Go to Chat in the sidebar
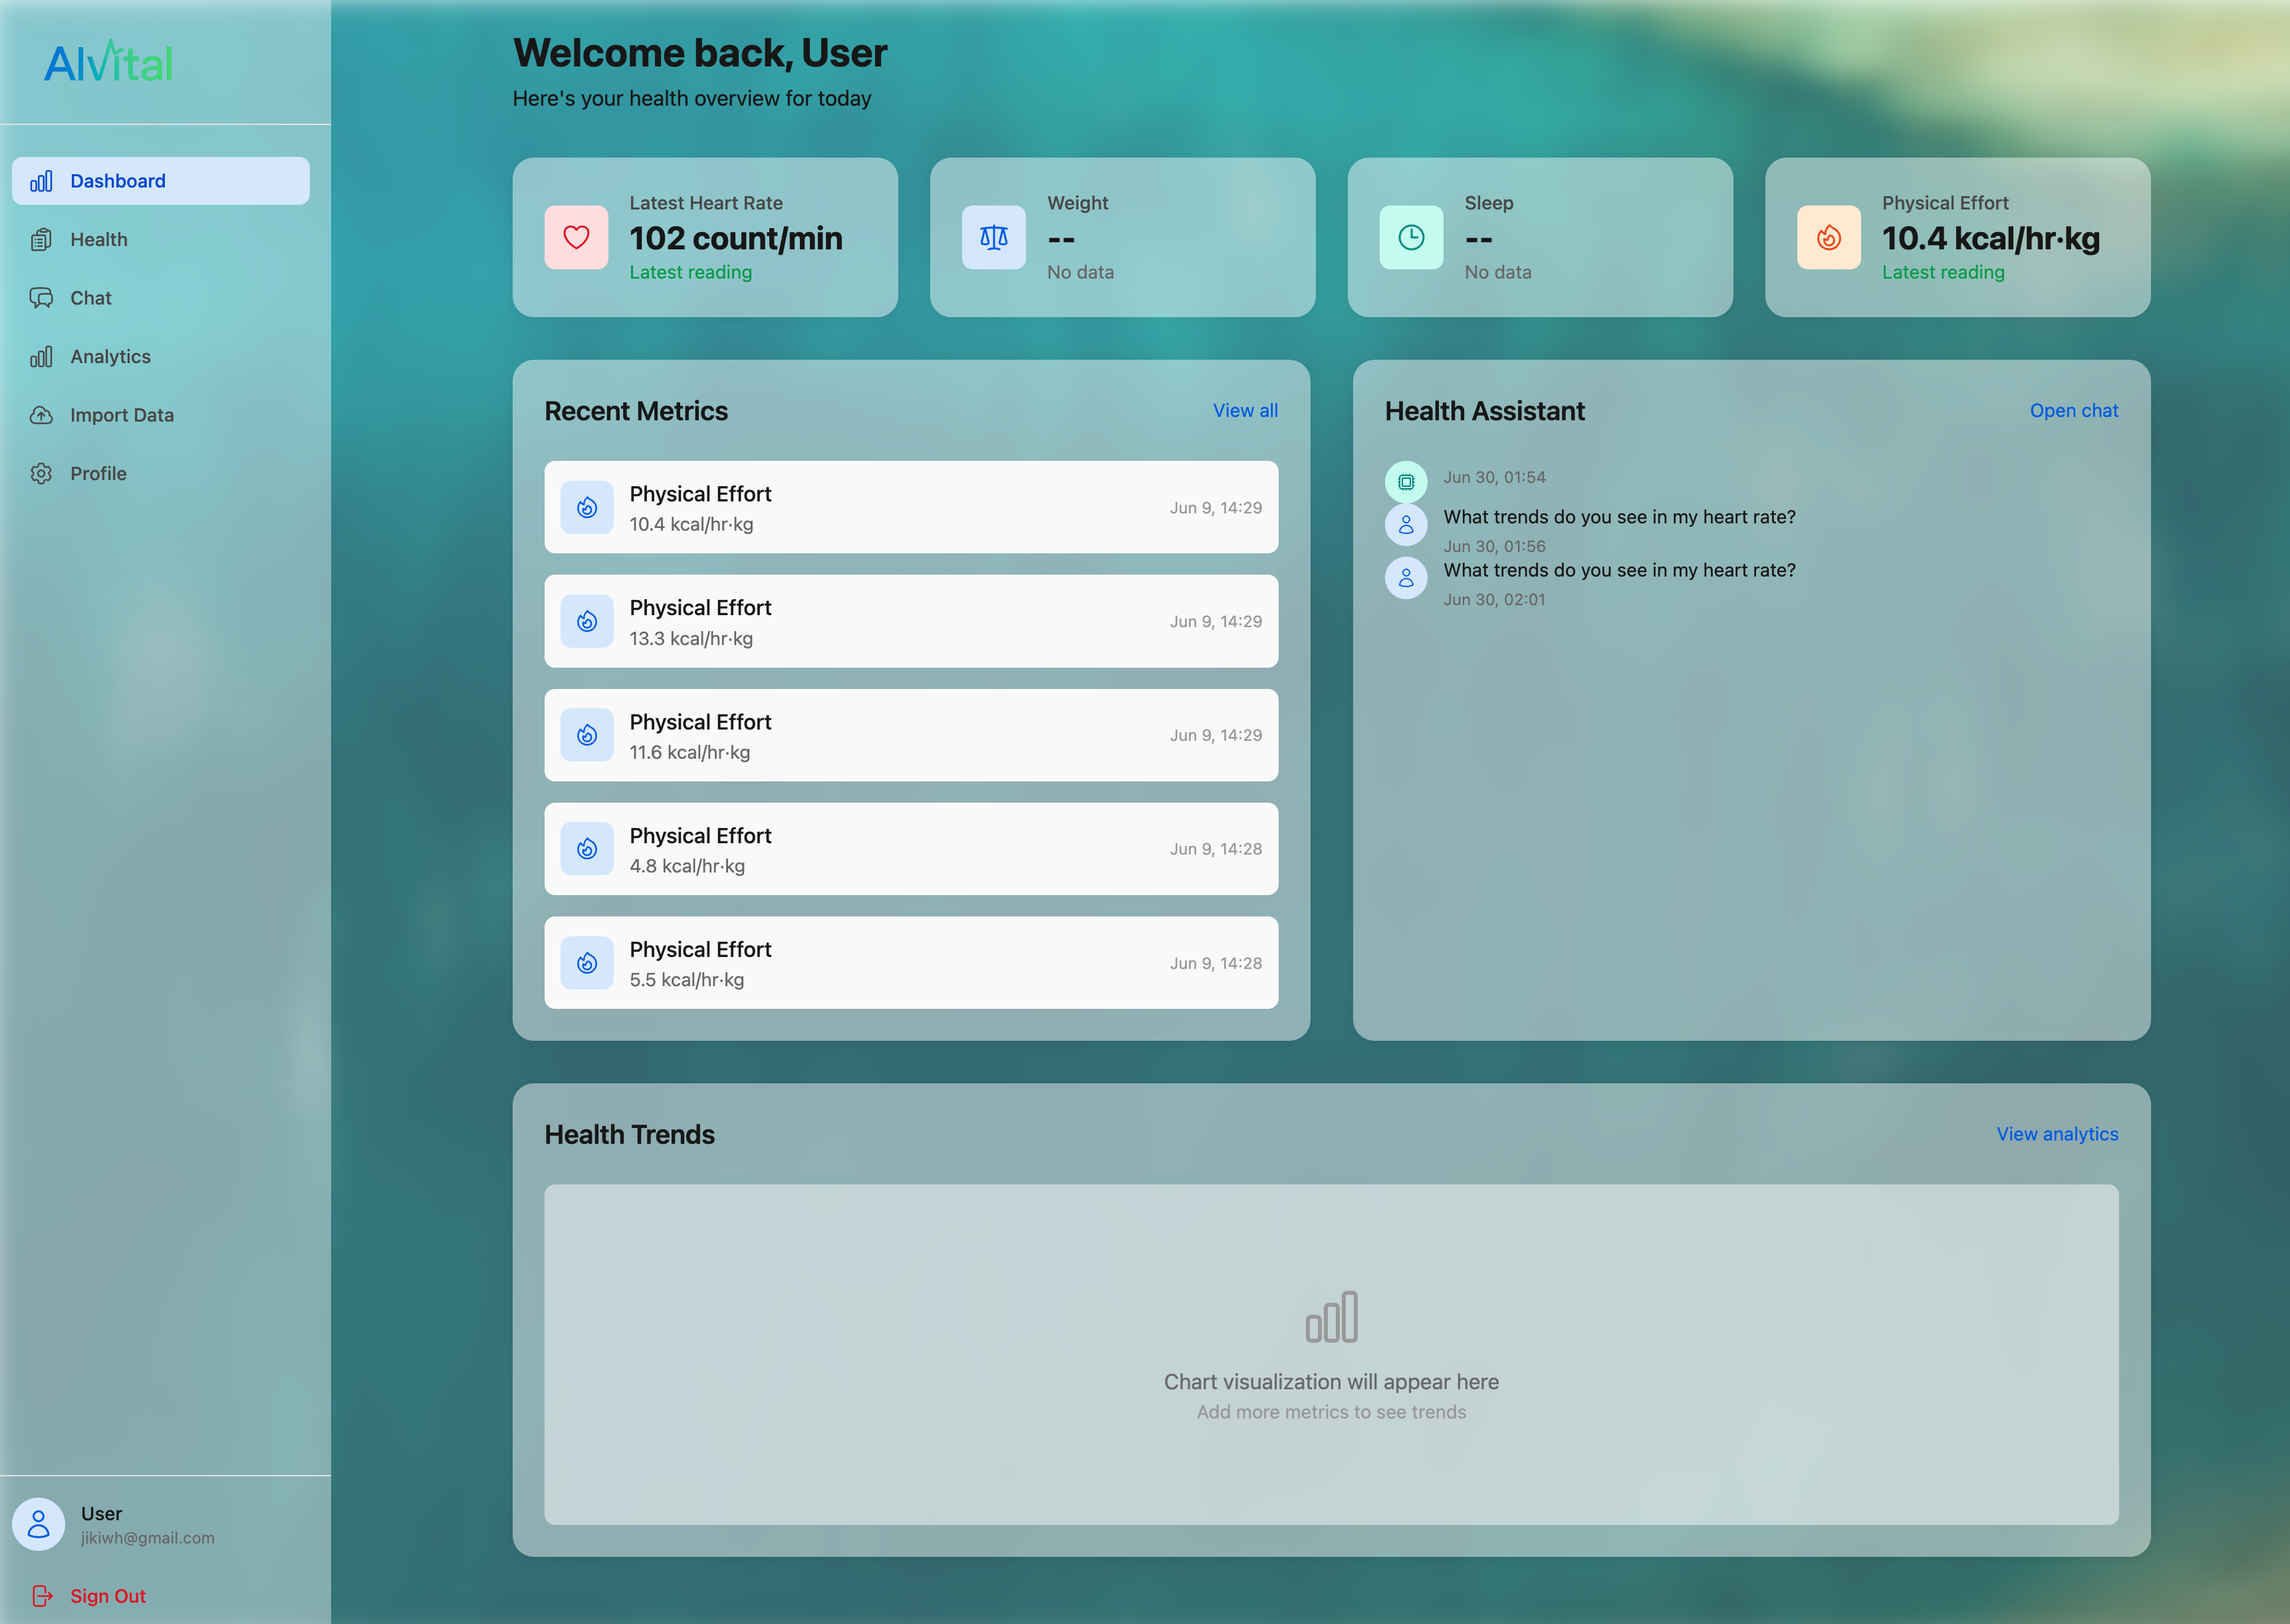The image size is (2290, 1624). [90, 298]
